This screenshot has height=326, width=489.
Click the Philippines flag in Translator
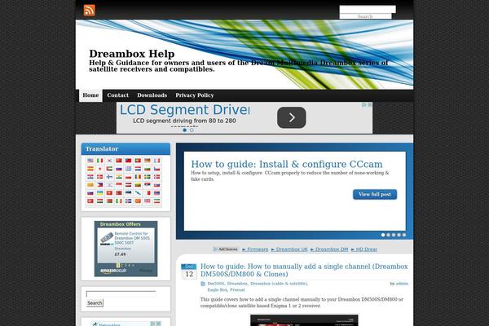[x=99, y=185]
